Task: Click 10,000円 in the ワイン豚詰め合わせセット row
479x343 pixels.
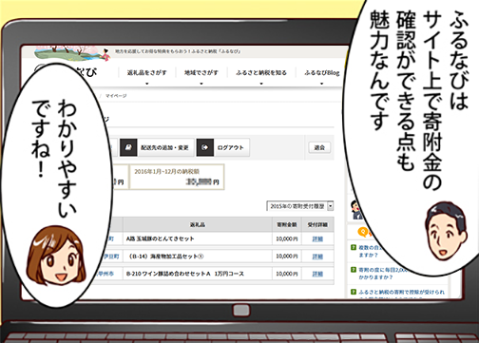Action: point(287,274)
